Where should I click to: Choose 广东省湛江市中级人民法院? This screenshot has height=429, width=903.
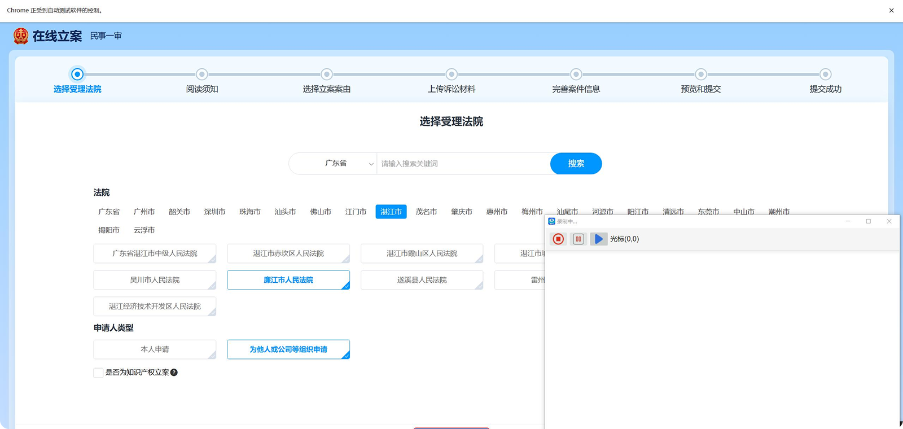155,253
